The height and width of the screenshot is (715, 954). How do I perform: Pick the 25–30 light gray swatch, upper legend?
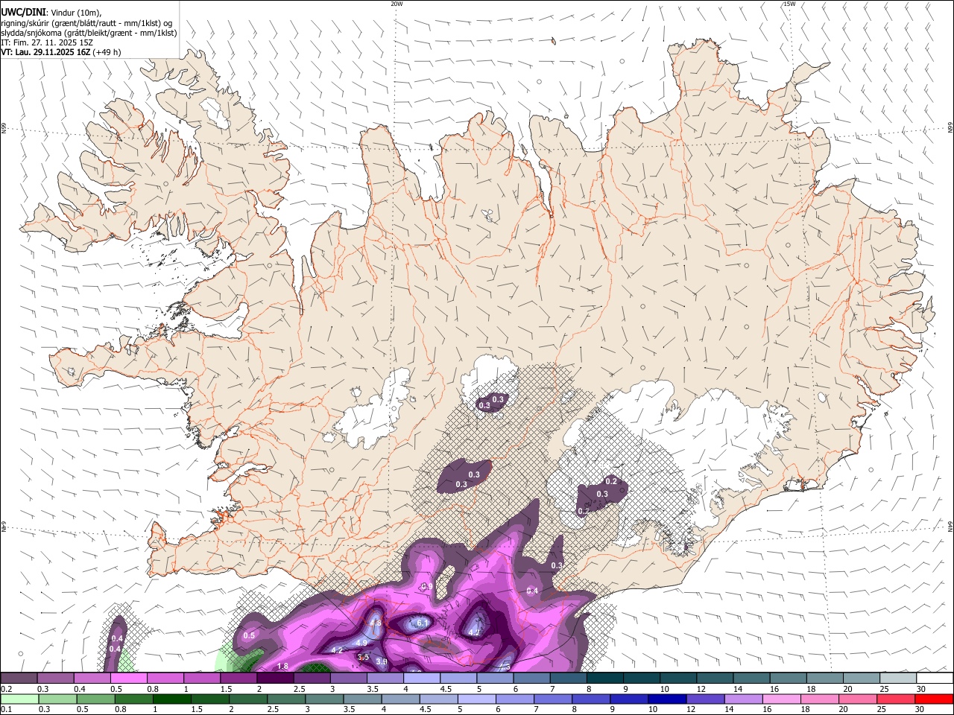click(x=899, y=678)
